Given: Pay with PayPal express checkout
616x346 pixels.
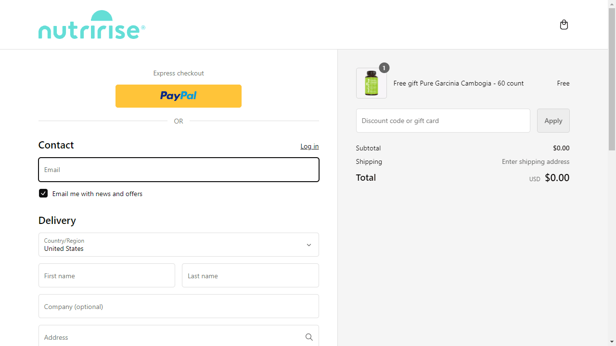Looking at the screenshot, I should pyautogui.click(x=179, y=96).
